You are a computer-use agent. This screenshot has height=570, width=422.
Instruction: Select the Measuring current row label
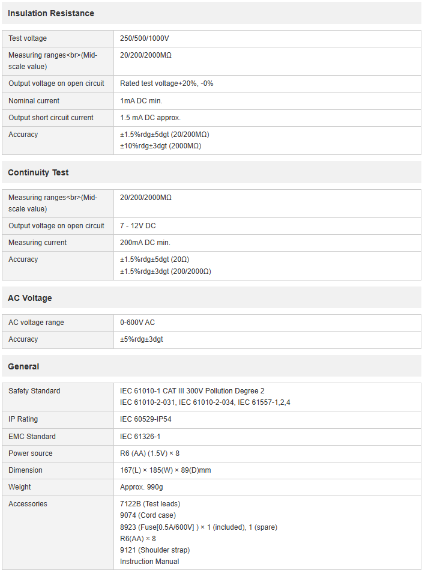[x=38, y=243]
